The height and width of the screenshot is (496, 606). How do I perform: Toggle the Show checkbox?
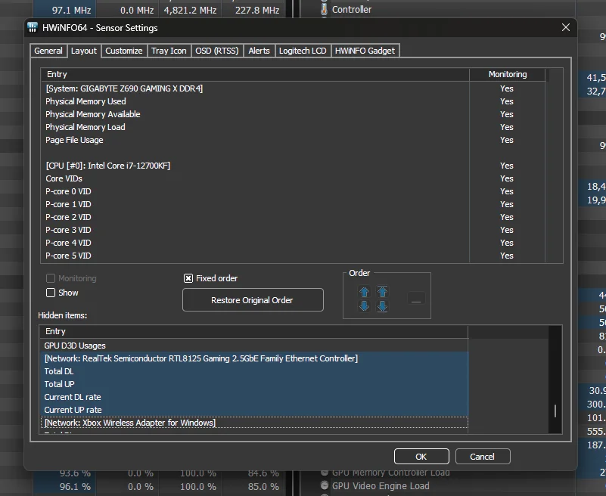pyautogui.click(x=51, y=293)
